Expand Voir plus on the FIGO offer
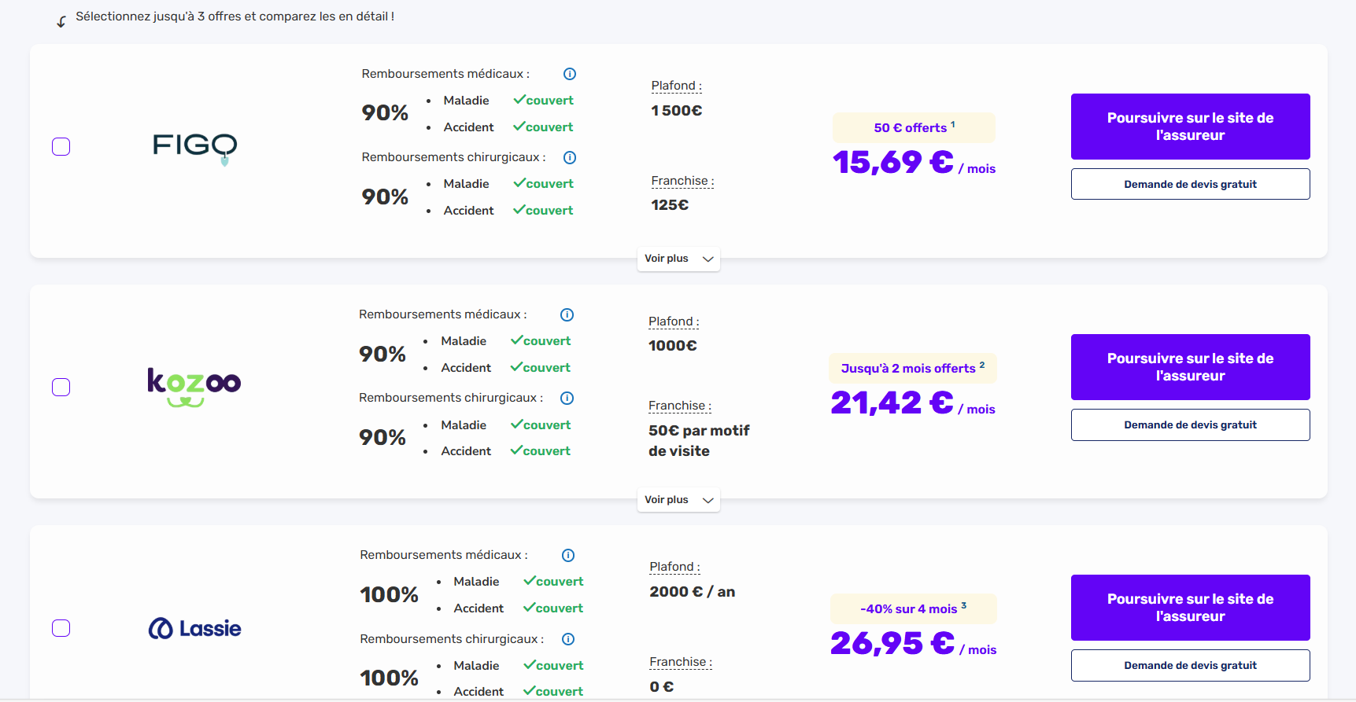 click(678, 259)
